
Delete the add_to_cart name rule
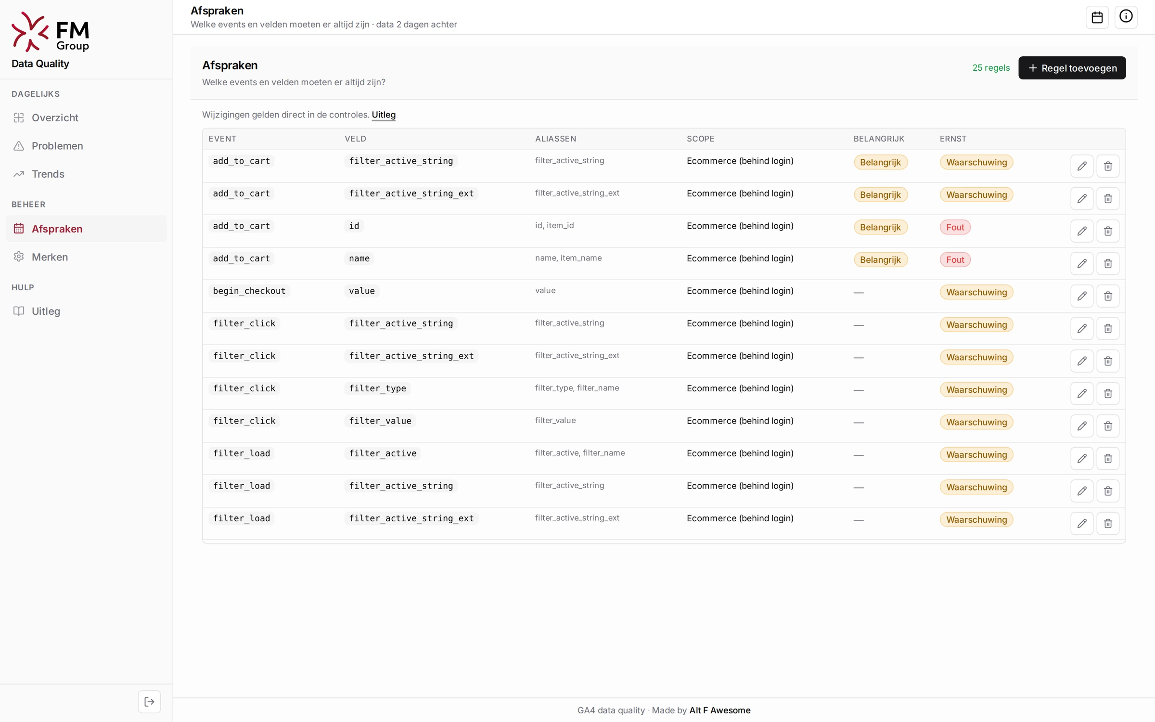tap(1108, 263)
